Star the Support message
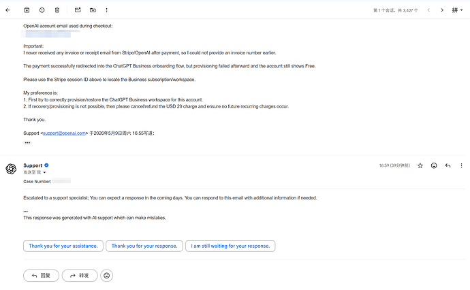The height and width of the screenshot is (290, 470). tap(420, 165)
